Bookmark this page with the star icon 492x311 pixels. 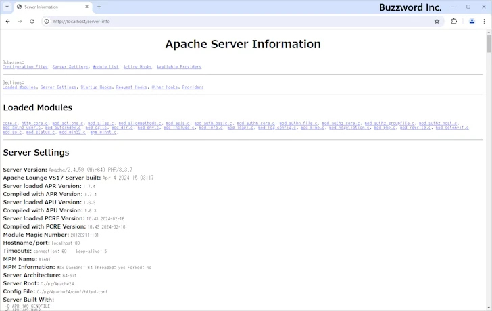coord(437,22)
